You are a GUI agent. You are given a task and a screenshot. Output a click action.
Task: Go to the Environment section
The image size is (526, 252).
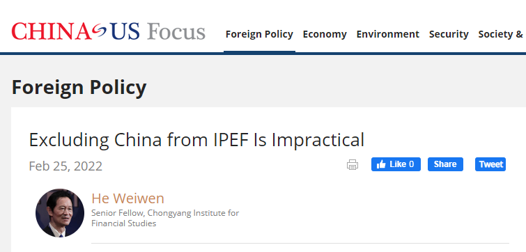[x=388, y=34]
